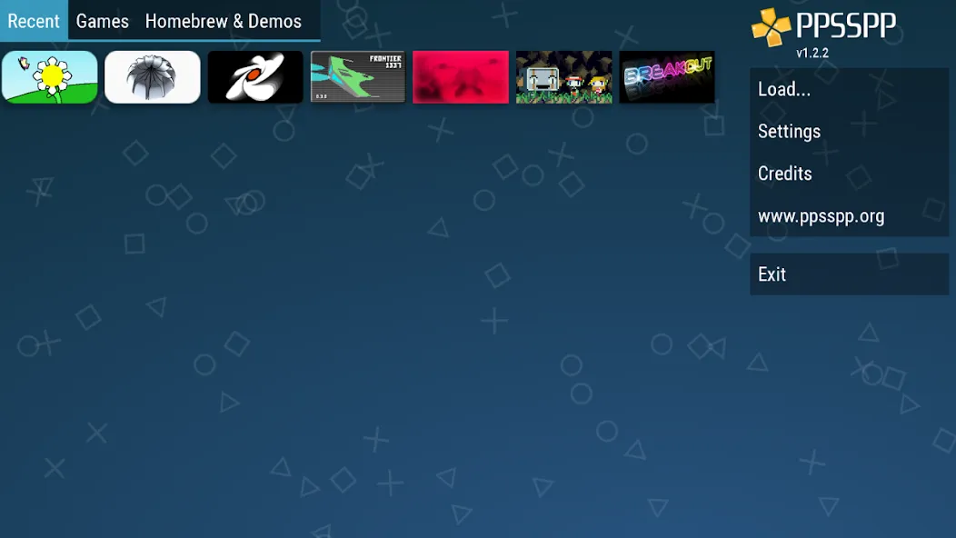The image size is (956, 538).
Task: Launch the pixel-art characters game thumbnail
Action: 564,77
